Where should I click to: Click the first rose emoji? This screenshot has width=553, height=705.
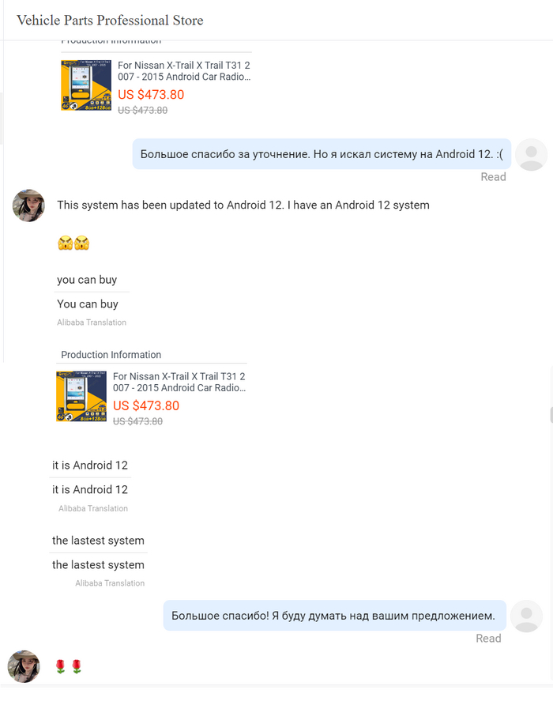60,667
